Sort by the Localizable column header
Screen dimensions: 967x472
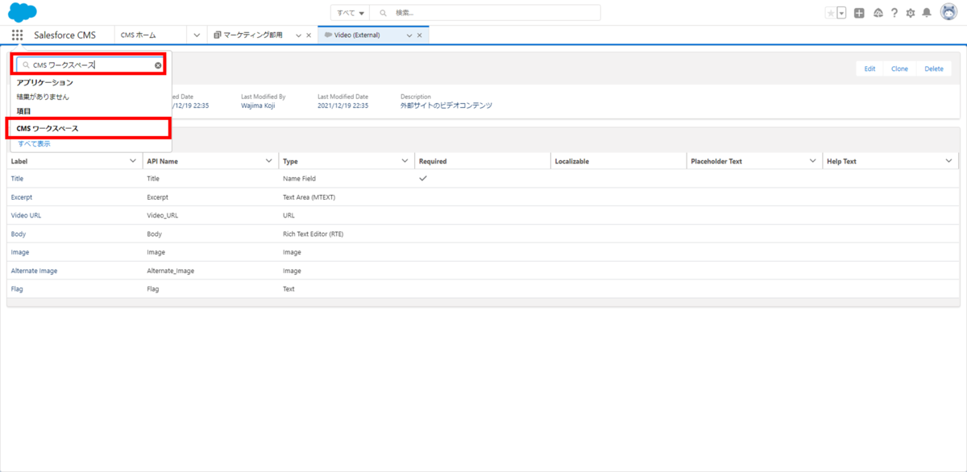[572, 161]
